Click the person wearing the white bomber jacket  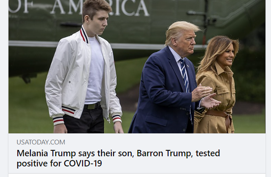click(x=83, y=72)
